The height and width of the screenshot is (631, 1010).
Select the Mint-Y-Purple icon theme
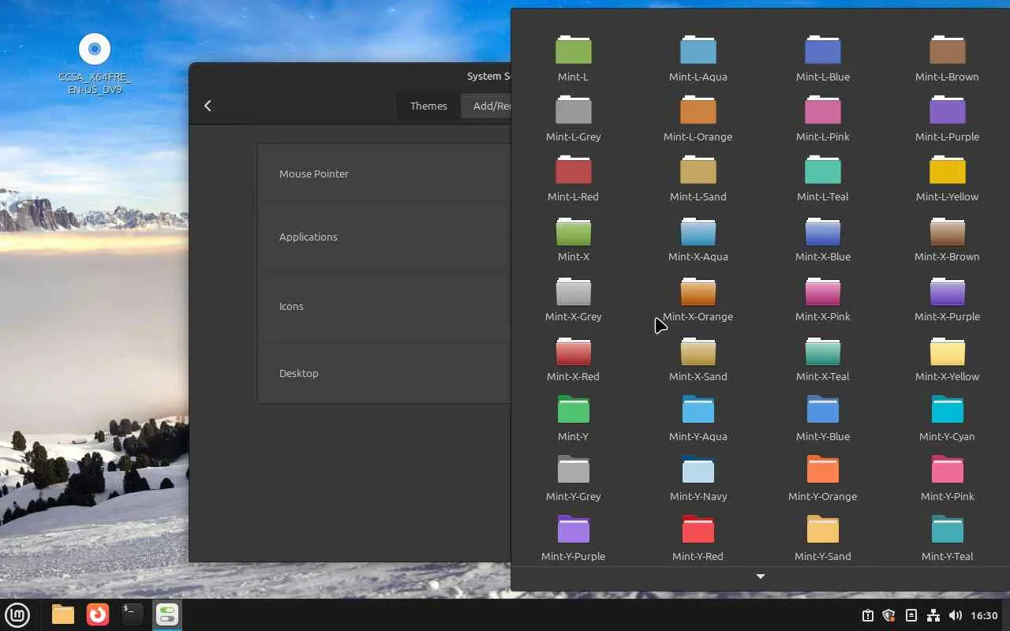573,538
